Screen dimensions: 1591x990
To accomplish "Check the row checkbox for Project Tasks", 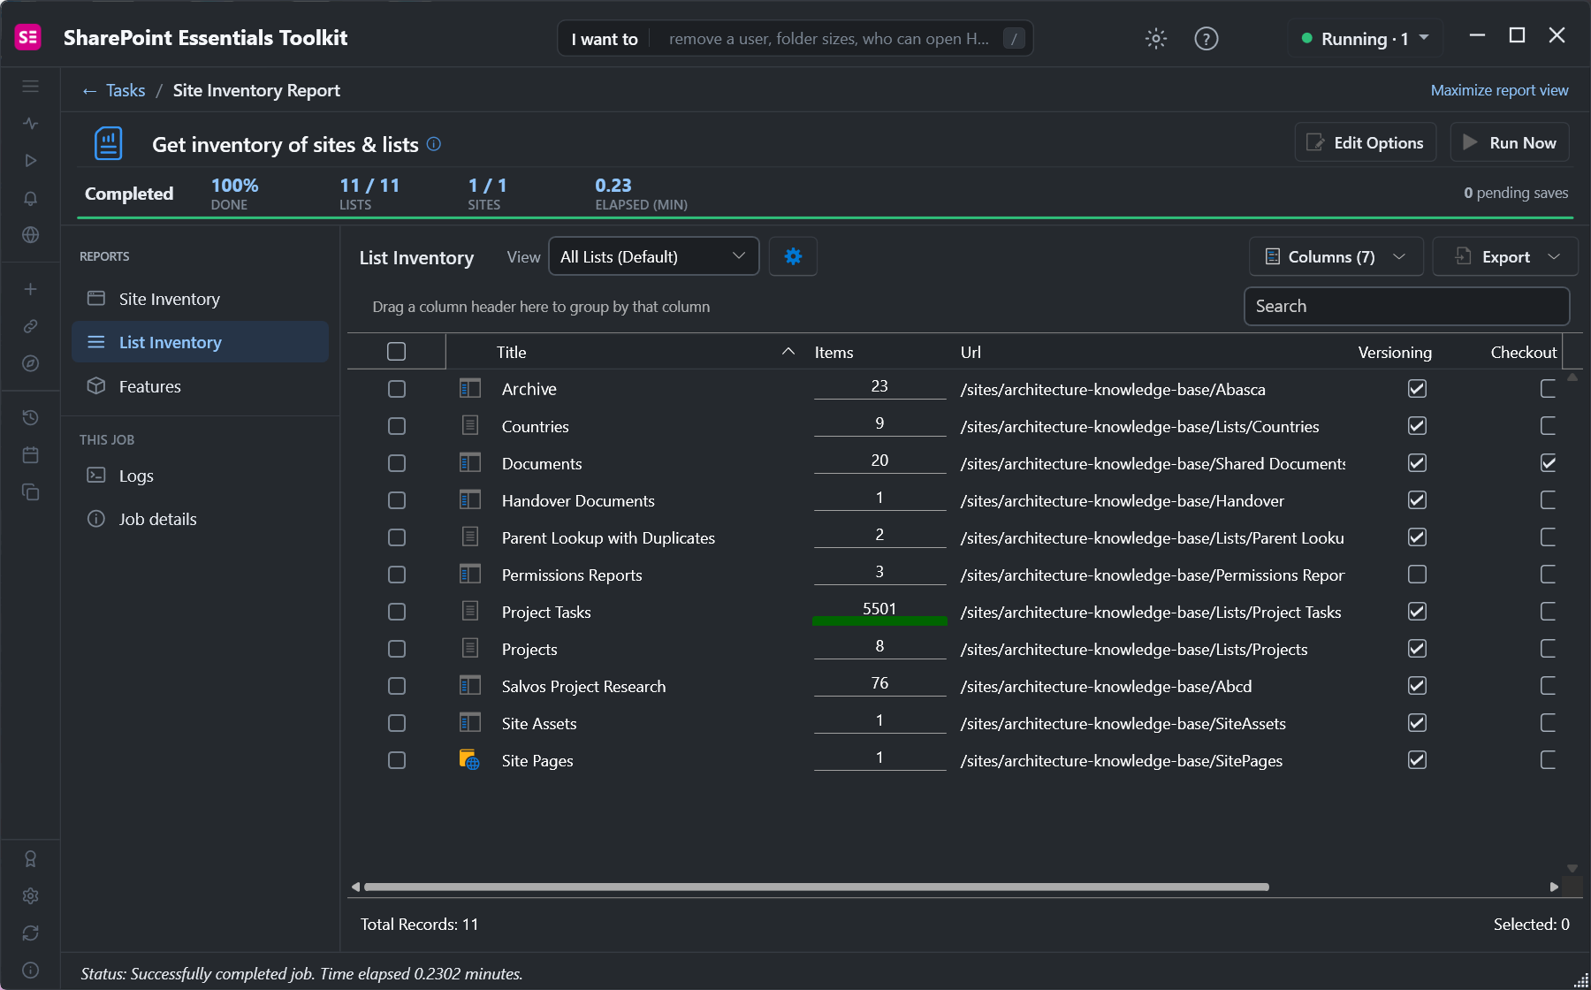I will tap(397, 612).
